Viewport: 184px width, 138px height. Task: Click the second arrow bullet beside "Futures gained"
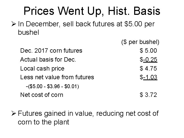coord(14,113)
